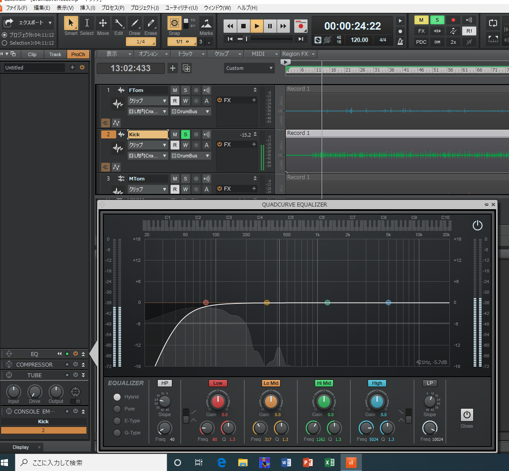Click the 2x upsampling button
Screen dimensions: 509x471
point(453,42)
